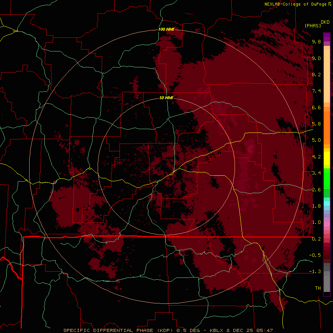Click the TH threshold label on scale
The width and height of the screenshot is (333, 333).
[x=318, y=288]
